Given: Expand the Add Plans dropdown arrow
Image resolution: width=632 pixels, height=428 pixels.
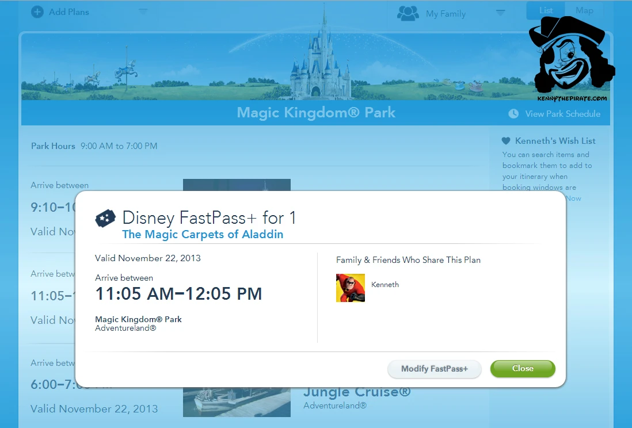Looking at the screenshot, I should tap(143, 12).
